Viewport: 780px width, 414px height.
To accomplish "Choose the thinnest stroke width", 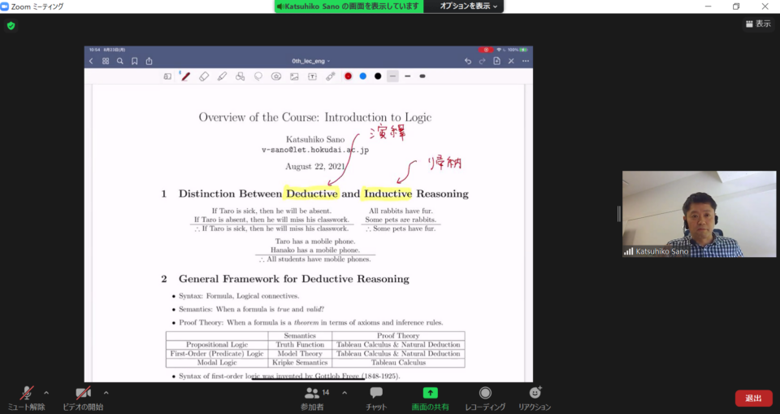I will [x=392, y=76].
